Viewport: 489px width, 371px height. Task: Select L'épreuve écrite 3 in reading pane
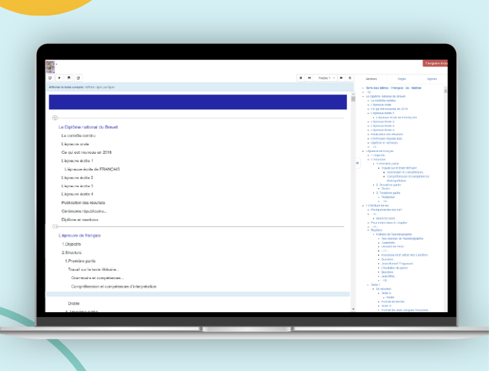click(77, 186)
